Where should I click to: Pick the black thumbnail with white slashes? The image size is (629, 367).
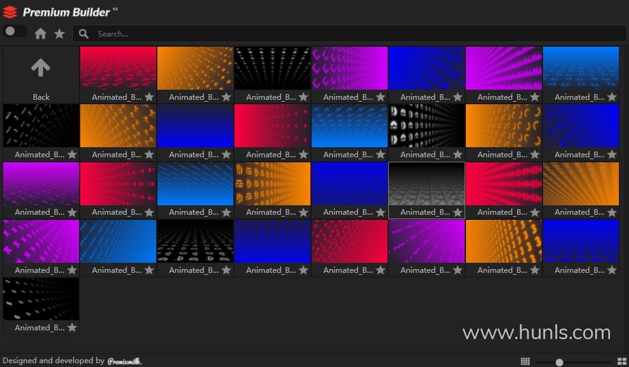(x=41, y=126)
